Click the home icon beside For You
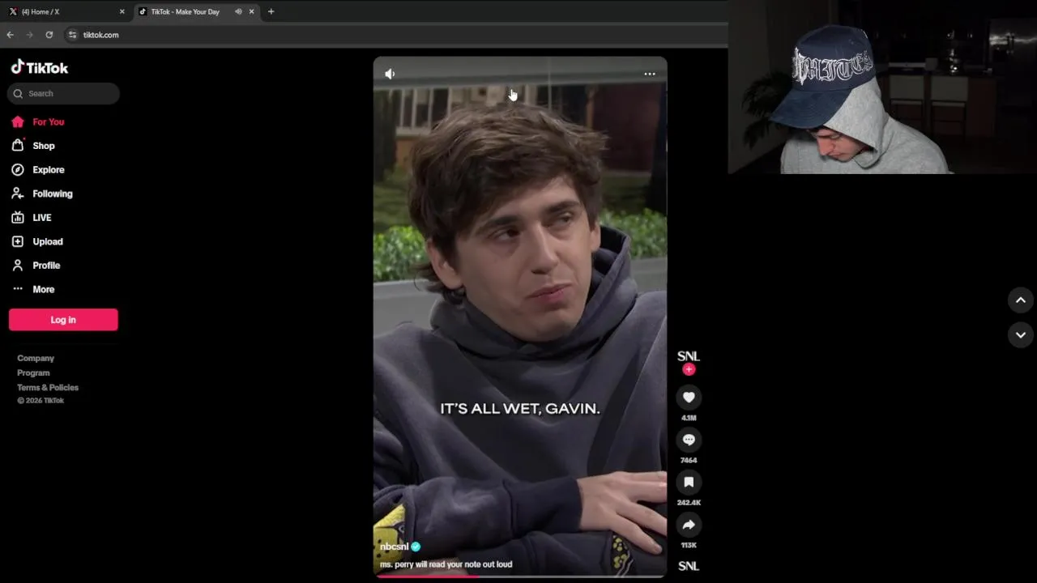Viewport: 1037px width, 583px height. (18, 121)
